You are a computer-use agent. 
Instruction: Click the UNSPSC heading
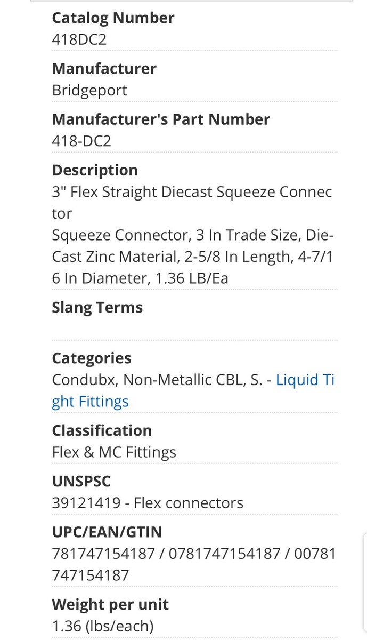81,481
